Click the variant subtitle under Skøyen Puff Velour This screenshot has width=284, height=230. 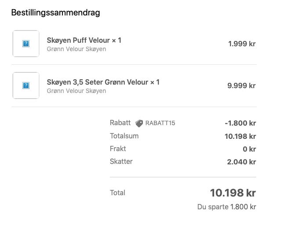click(x=76, y=49)
